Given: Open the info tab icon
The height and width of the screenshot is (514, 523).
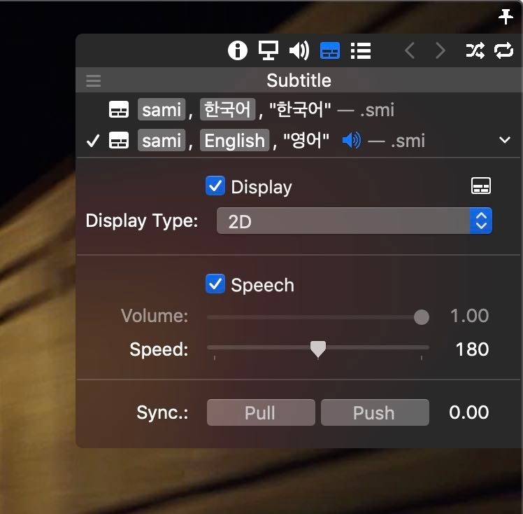Looking at the screenshot, I should (x=238, y=50).
